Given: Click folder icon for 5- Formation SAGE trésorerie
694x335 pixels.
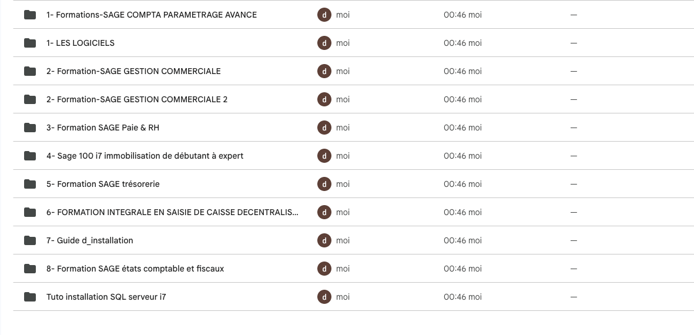Looking at the screenshot, I should [29, 184].
